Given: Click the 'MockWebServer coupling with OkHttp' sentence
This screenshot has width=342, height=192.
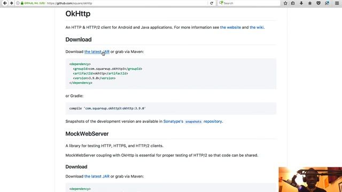Looking at the screenshot, I should click(161, 155).
